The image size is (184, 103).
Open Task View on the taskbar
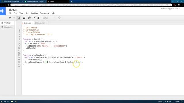pyautogui.click(x=8, y=102)
